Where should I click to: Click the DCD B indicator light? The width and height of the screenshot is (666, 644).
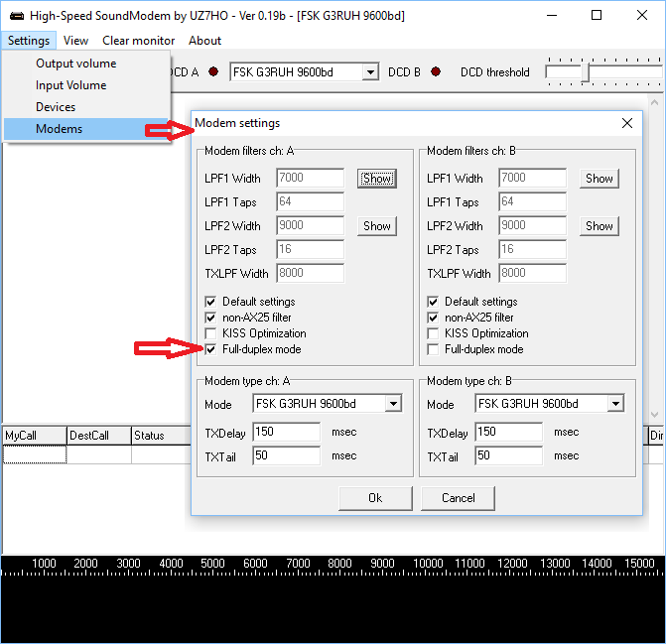(436, 72)
